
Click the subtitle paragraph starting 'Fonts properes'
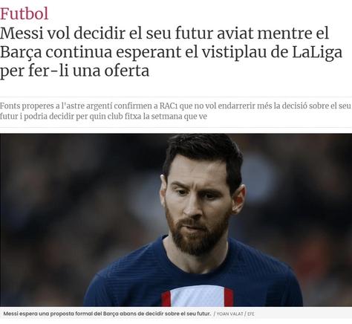175,111
